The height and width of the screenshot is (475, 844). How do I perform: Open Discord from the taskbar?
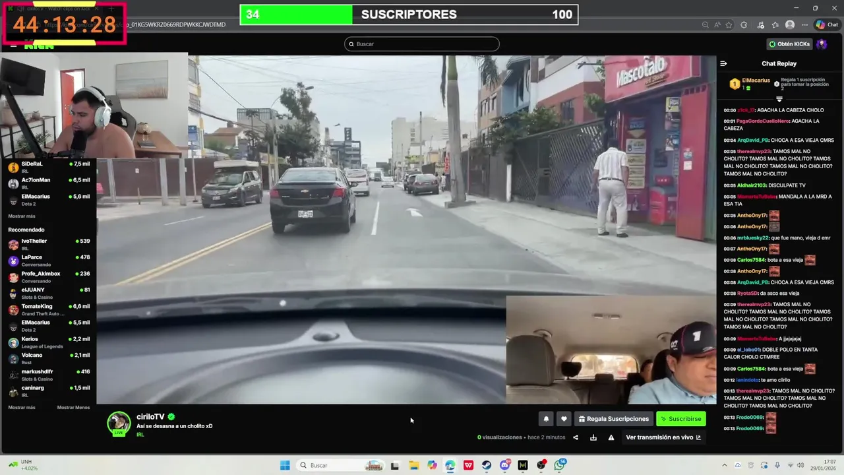click(505, 465)
